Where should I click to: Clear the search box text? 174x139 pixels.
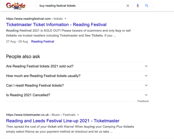tap(128, 6)
